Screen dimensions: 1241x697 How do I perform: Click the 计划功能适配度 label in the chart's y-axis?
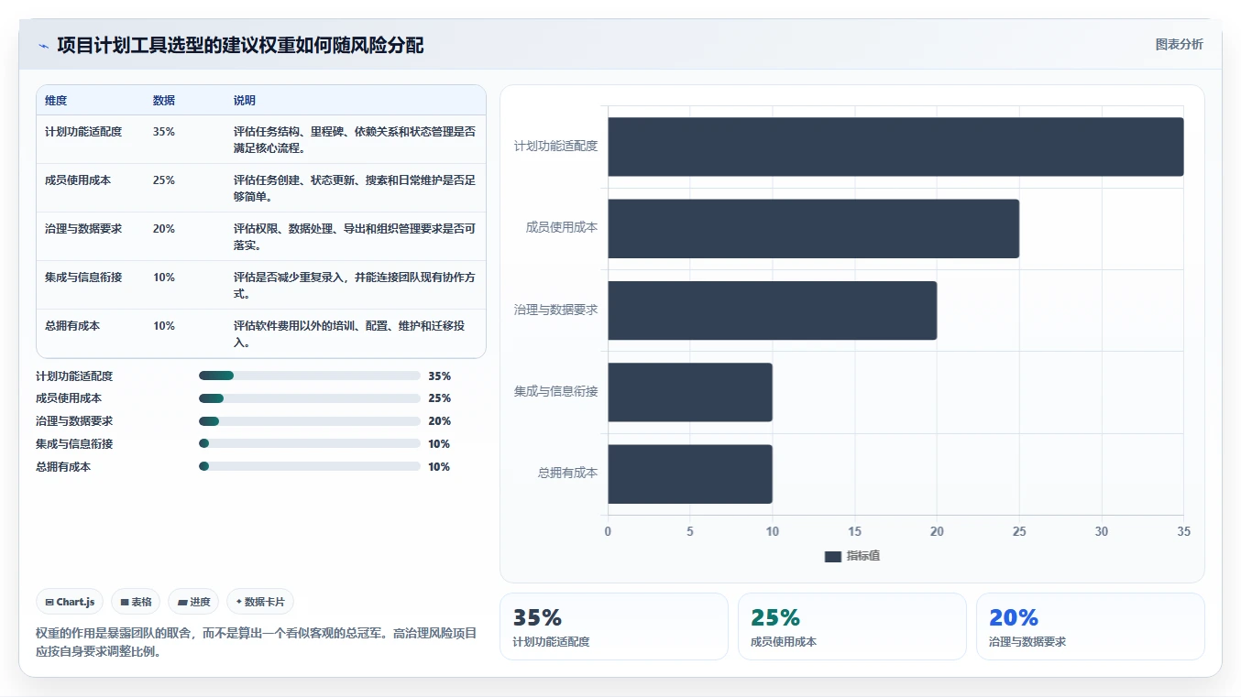click(x=555, y=147)
